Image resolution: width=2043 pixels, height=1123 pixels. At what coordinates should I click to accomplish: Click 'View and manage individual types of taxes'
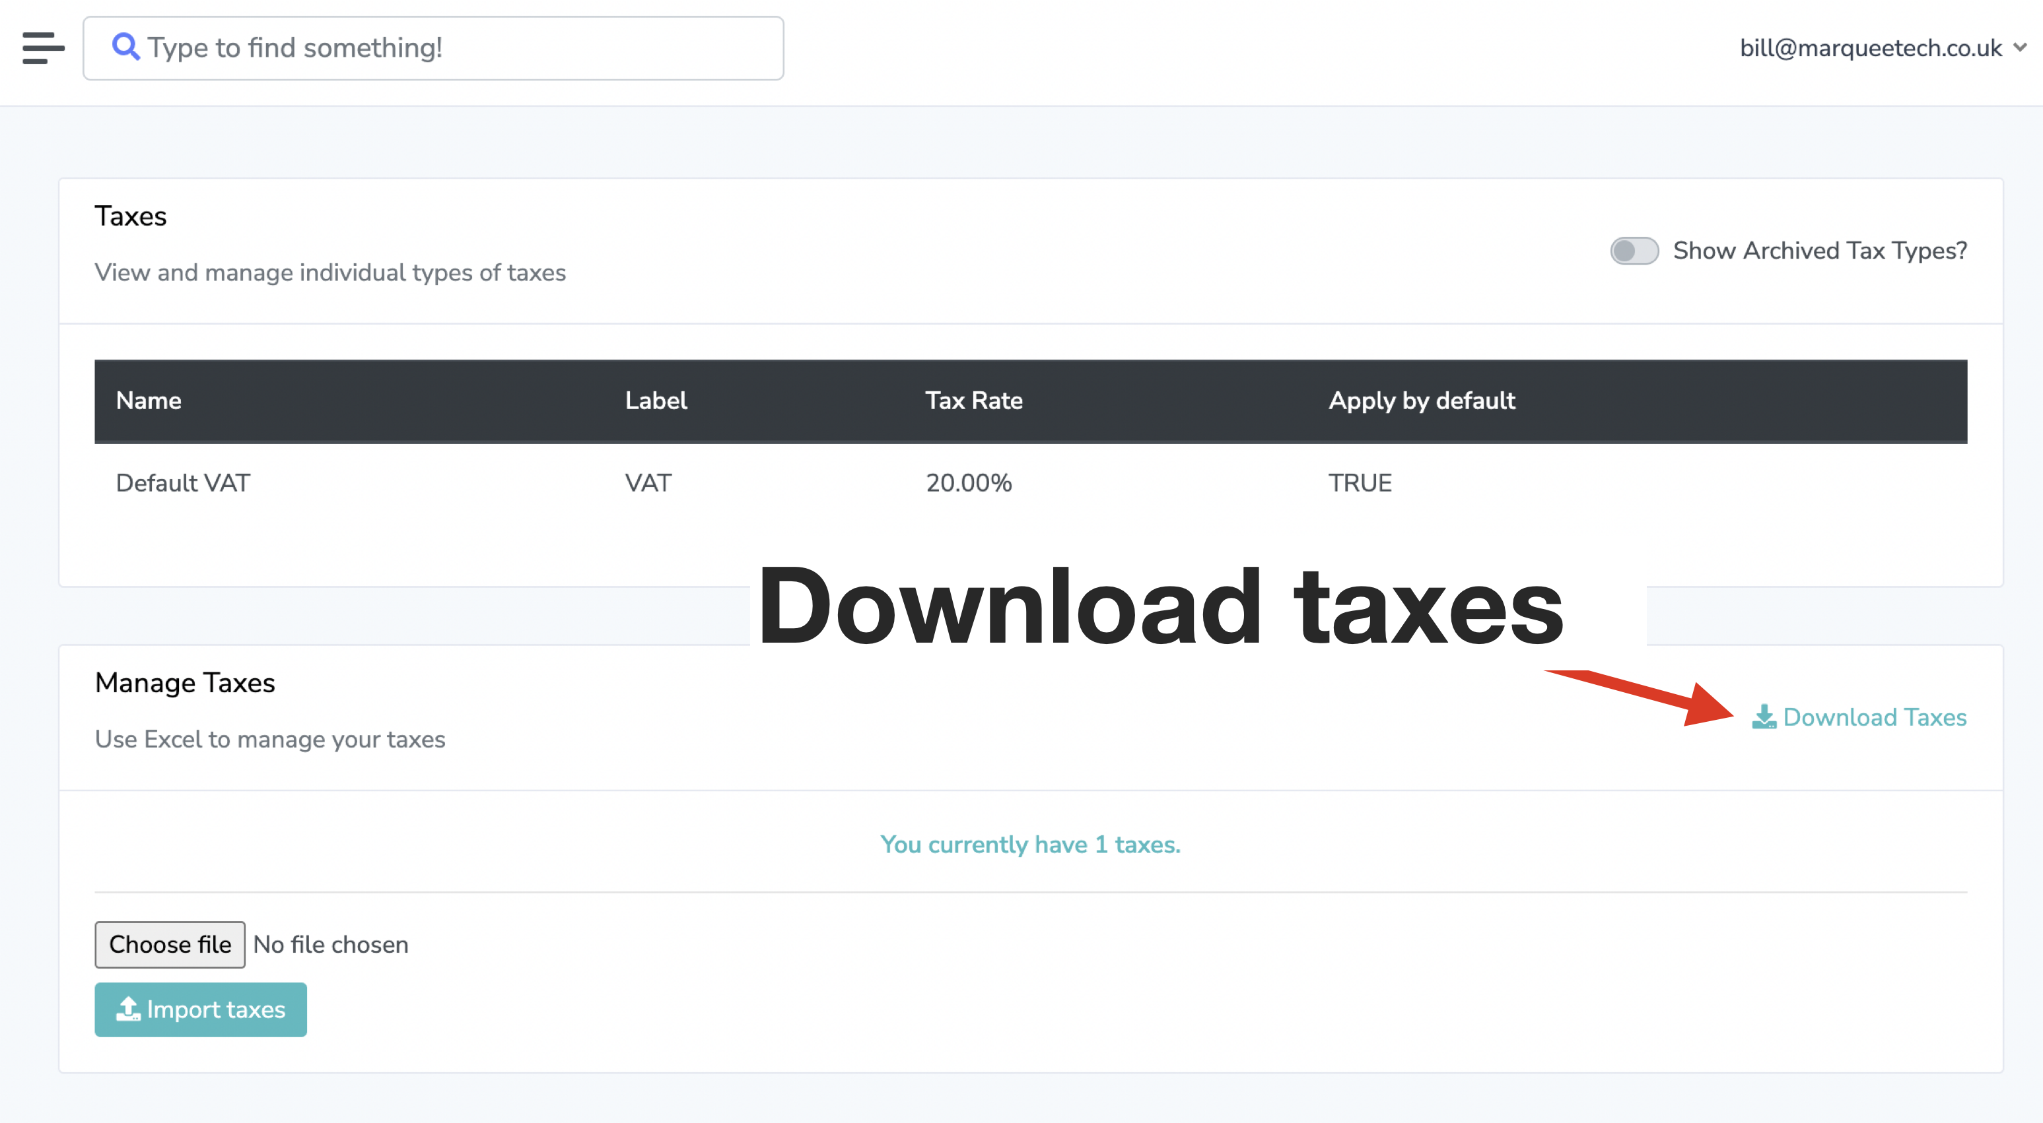point(330,273)
